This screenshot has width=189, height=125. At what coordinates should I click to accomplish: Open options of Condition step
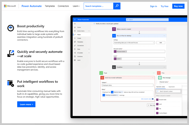(x=164, y=67)
